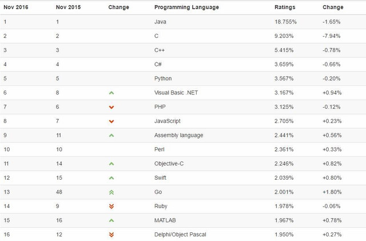Click the green up arrow beside Assembly language
The image size is (366, 241).
tap(112, 136)
